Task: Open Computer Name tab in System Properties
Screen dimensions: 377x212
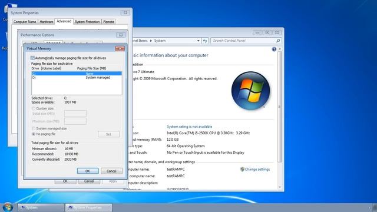Action: pyautogui.click(x=25, y=22)
